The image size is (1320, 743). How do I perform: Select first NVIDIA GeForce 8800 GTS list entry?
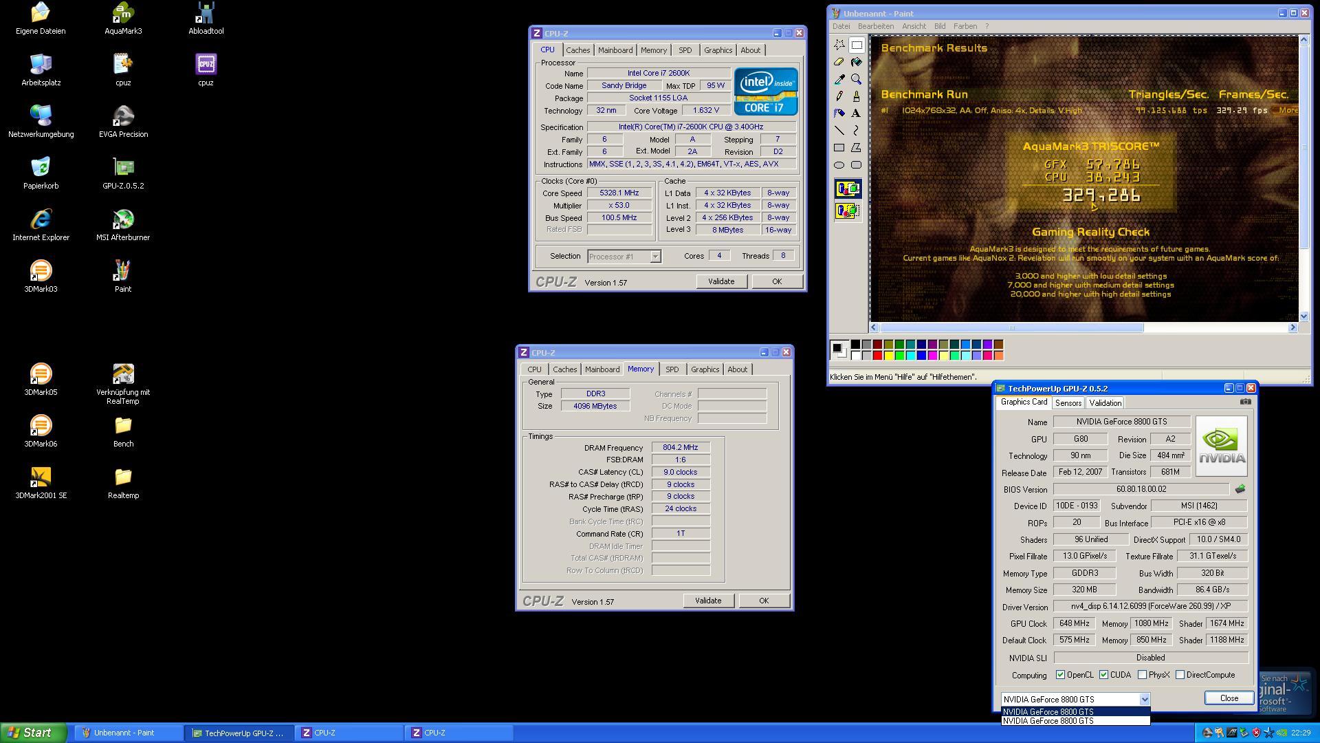(x=1075, y=712)
